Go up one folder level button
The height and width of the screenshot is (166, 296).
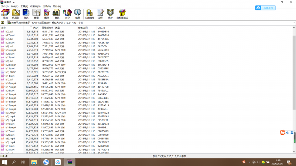click(x=3, y=23)
